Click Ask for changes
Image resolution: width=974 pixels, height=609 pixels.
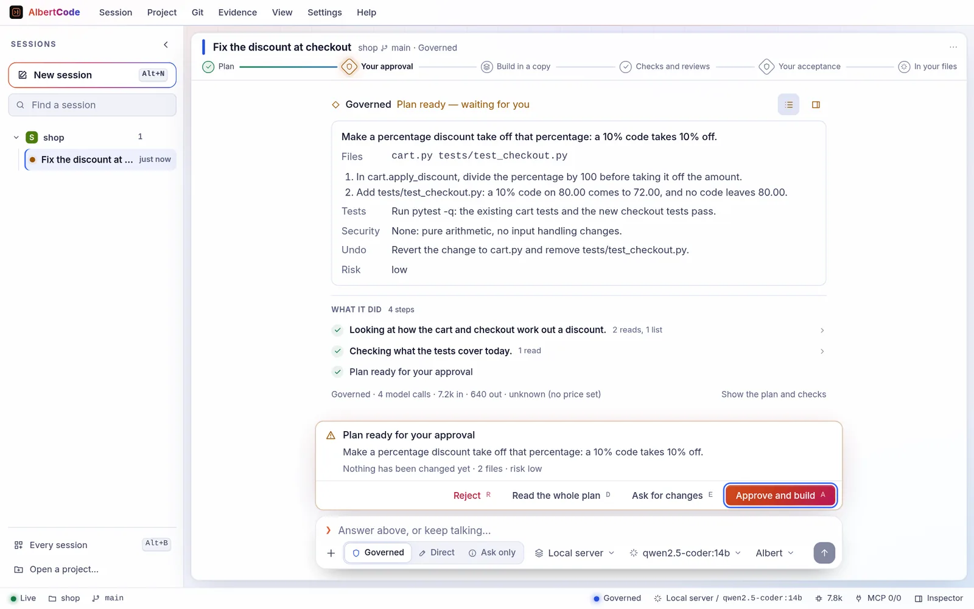click(672, 496)
